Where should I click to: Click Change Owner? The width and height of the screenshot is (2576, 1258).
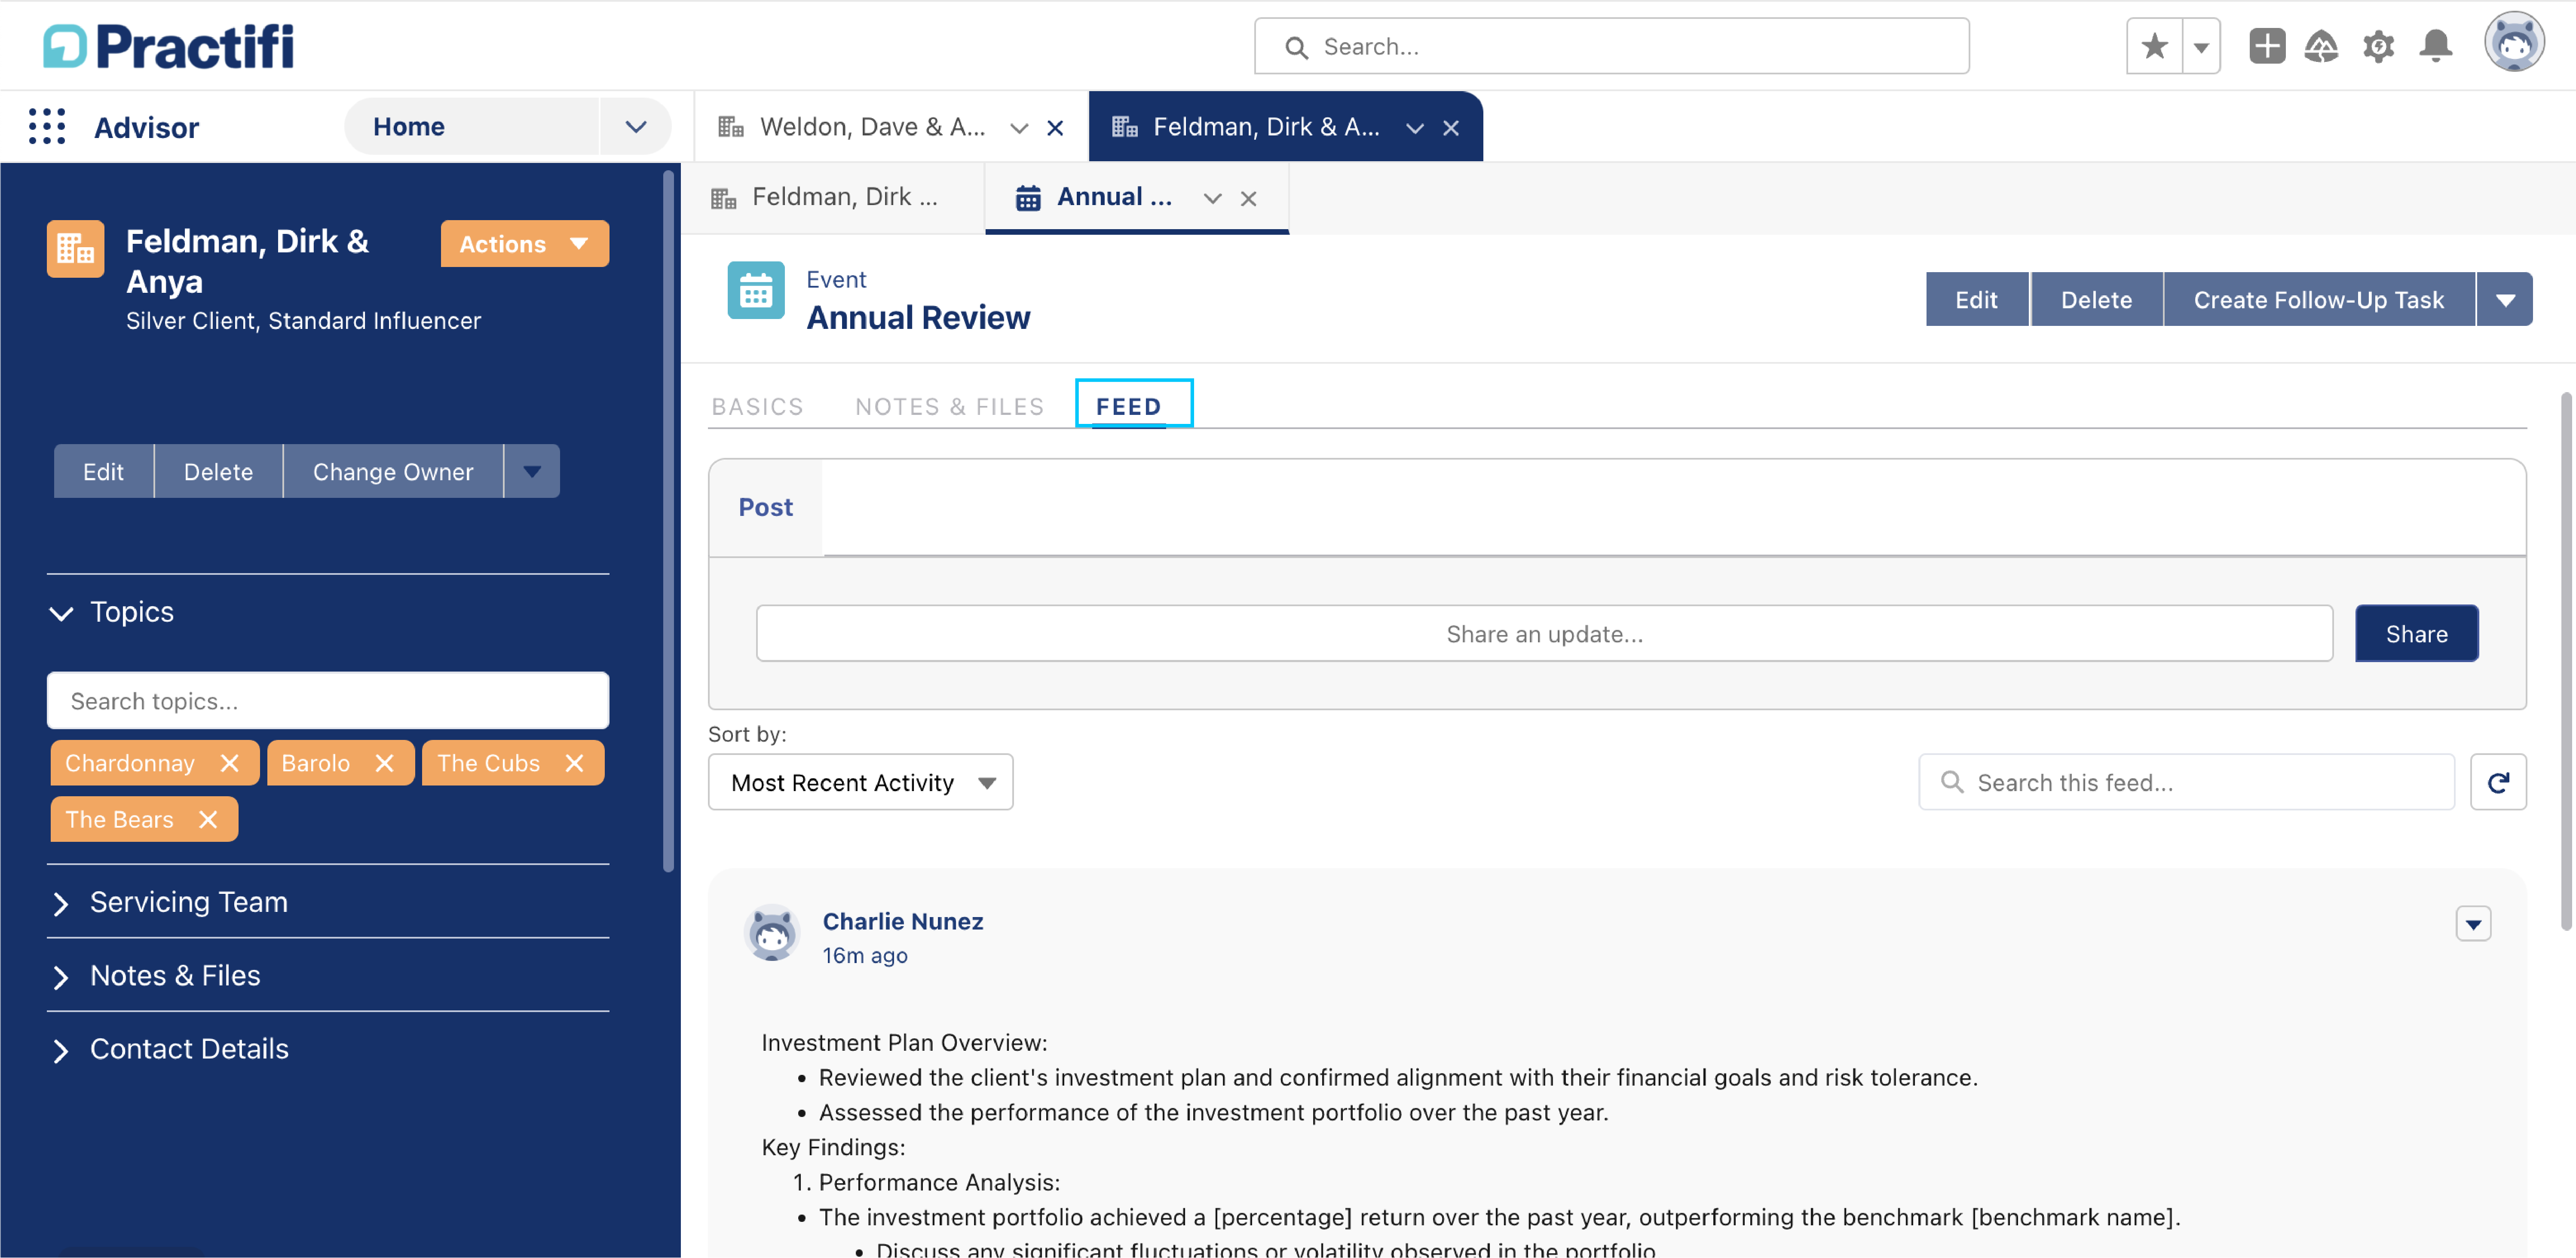(393, 471)
